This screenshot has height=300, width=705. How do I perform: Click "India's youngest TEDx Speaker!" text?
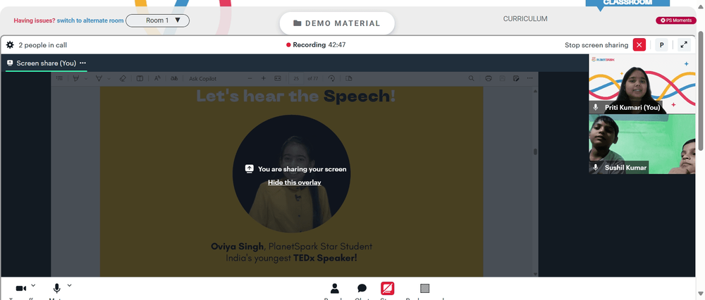(x=291, y=258)
